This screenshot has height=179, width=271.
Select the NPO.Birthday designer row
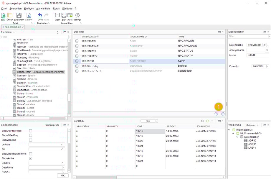(x=149, y=66)
